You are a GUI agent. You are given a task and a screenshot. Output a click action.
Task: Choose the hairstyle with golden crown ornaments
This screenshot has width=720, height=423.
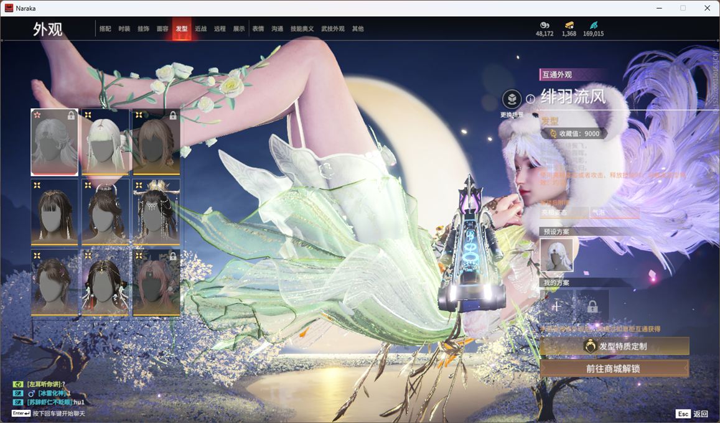tap(156, 212)
